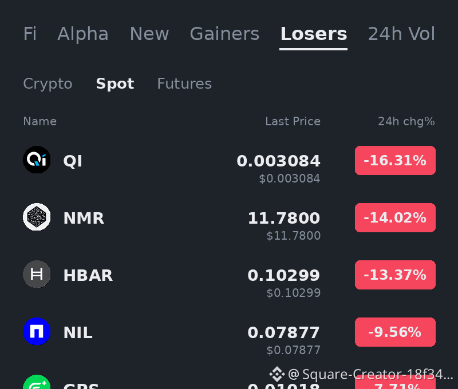This screenshot has height=389, width=458.
Task: Tap the -16.31% change badge for QI
Action: 395,161
